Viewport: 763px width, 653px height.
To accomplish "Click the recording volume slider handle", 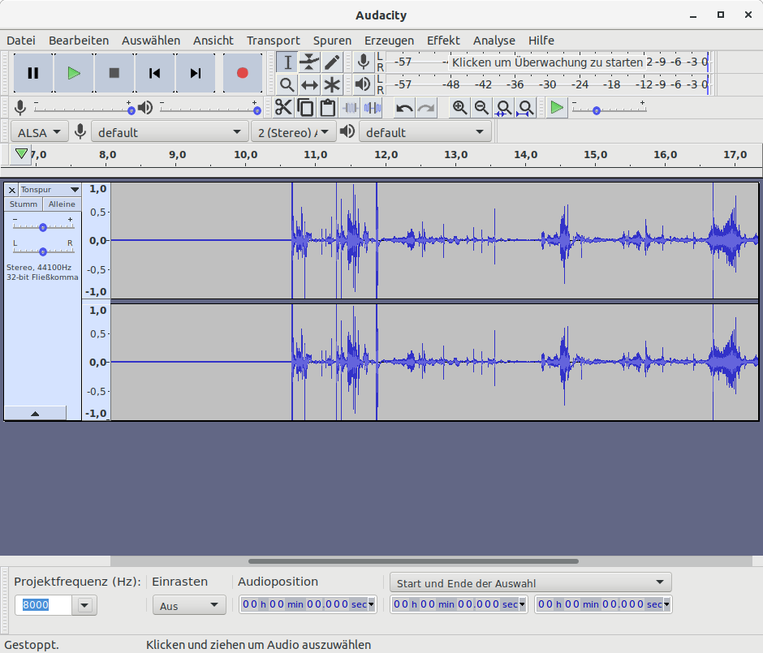I will tap(131, 111).
